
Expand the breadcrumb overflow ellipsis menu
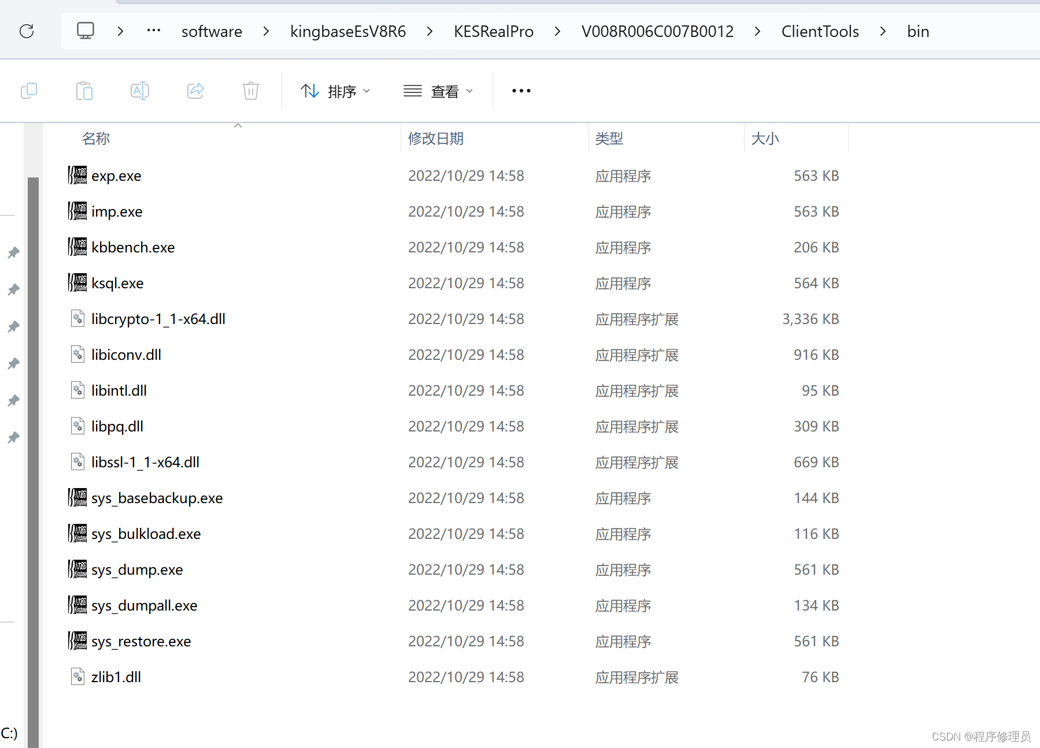tap(153, 31)
